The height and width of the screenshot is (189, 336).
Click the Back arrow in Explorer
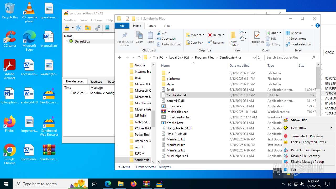(x=120, y=57)
